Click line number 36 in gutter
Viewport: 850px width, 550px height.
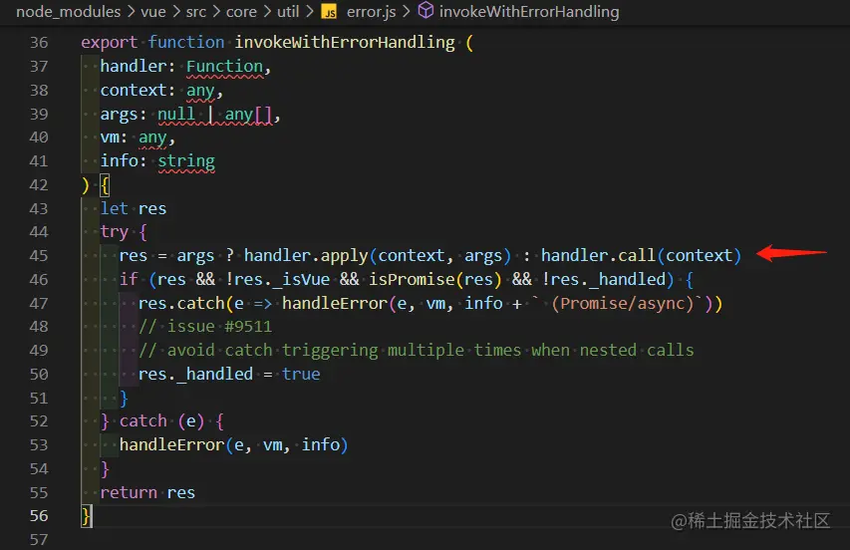click(x=39, y=42)
